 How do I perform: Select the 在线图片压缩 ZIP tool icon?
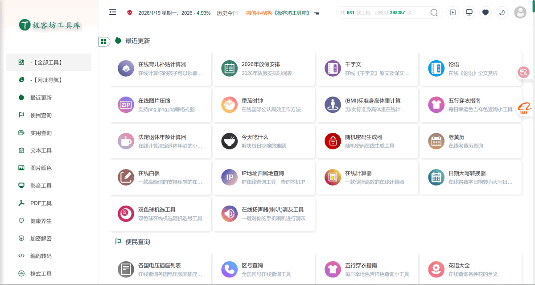(x=126, y=104)
